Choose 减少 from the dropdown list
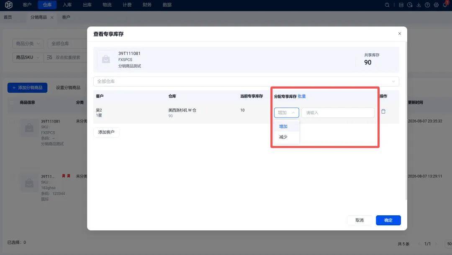 click(287, 137)
